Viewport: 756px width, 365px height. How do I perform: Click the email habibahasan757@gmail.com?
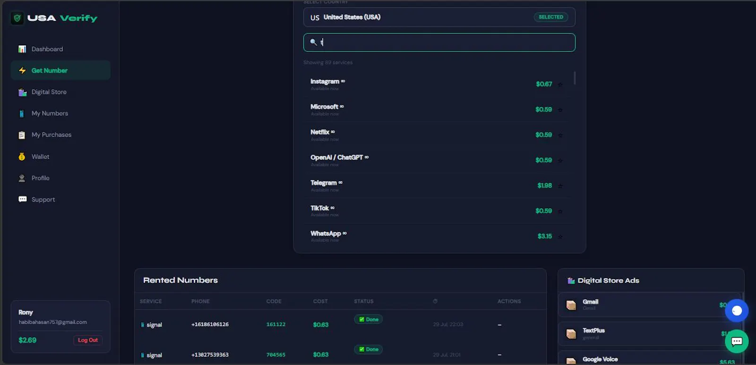click(53, 322)
